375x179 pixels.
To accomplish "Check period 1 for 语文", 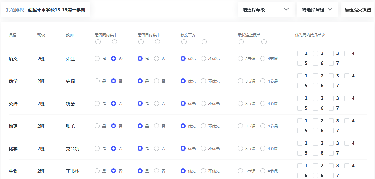I will tap(300, 53).
